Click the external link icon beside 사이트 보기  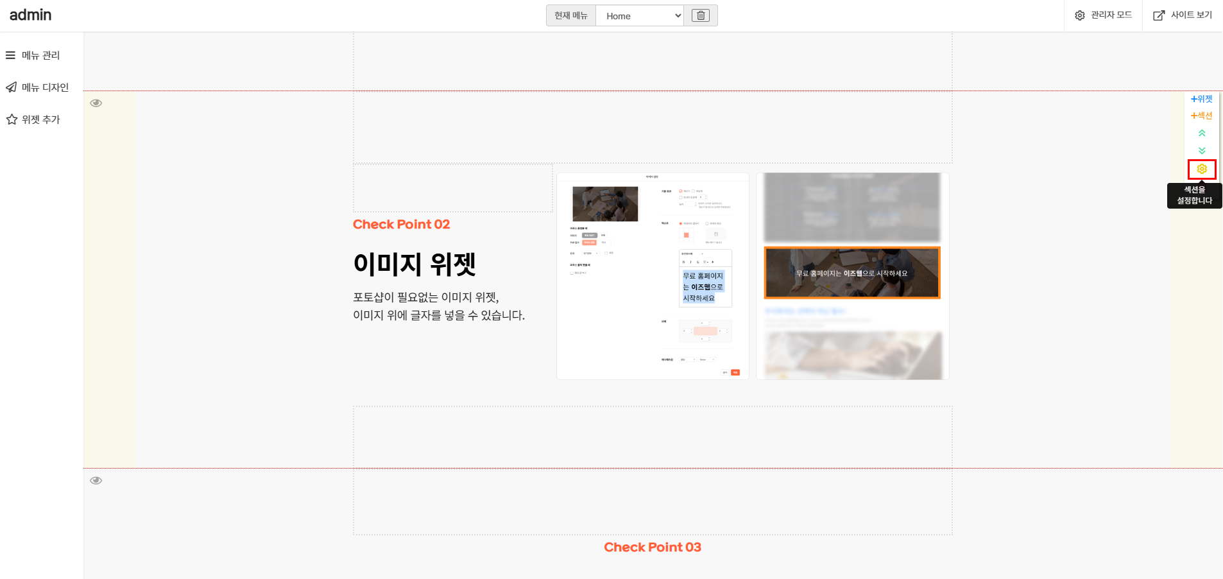[1159, 15]
